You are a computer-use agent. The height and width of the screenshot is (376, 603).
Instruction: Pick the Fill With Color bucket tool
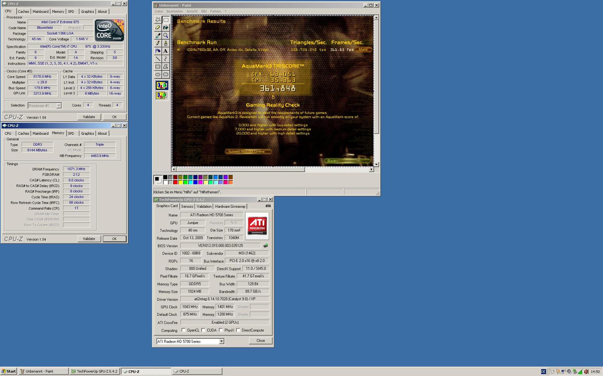click(x=165, y=27)
